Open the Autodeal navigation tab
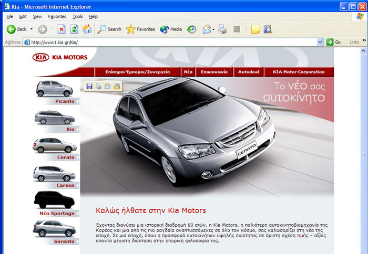Screen dimensions: 368x254 [x=249, y=72]
